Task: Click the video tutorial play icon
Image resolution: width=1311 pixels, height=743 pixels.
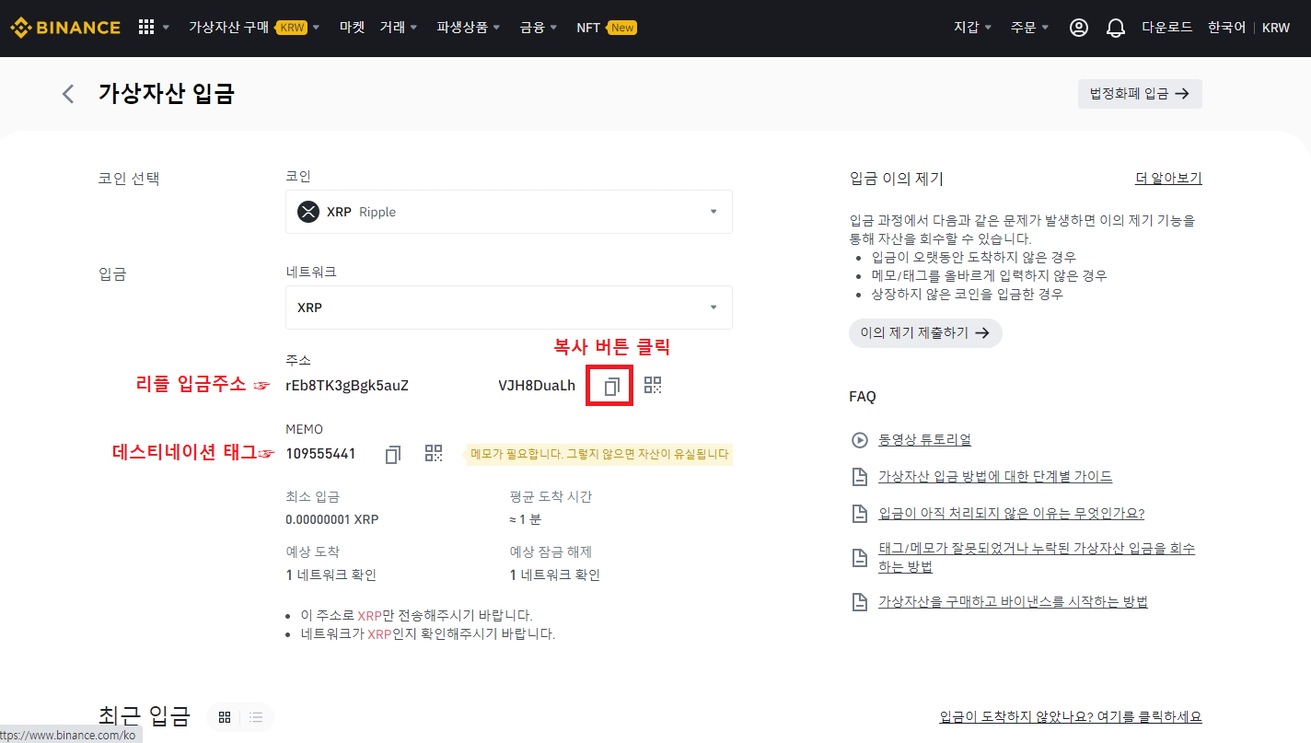Action: pyautogui.click(x=859, y=440)
